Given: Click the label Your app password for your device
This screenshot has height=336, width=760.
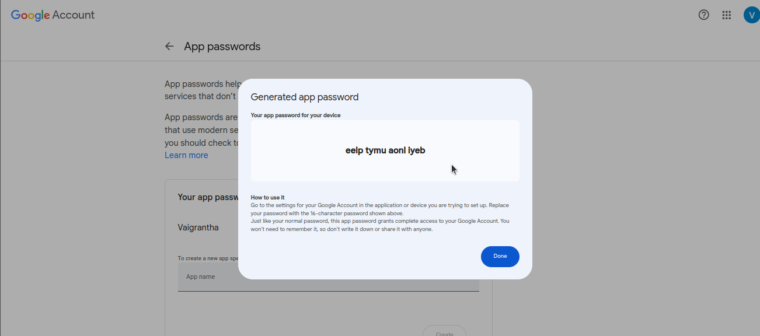Looking at the screenshot, I should click(x=297, y=115).
